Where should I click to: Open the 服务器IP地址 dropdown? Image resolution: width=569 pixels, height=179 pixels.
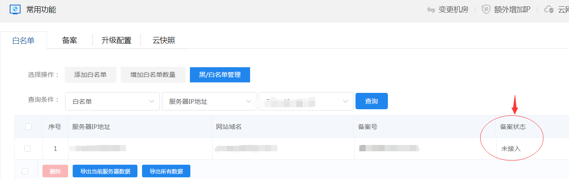(209, 101)
